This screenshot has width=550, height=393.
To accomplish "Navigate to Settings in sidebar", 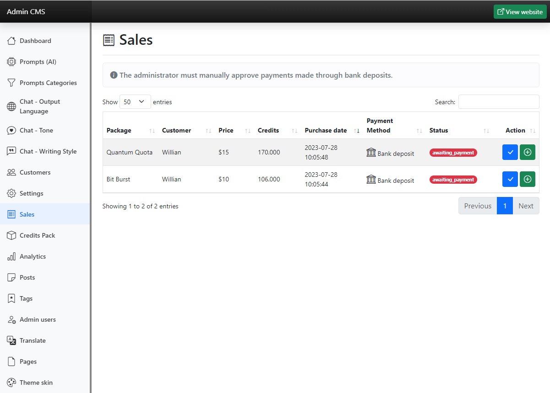I will pyautogui.click(x=31, y=193).
